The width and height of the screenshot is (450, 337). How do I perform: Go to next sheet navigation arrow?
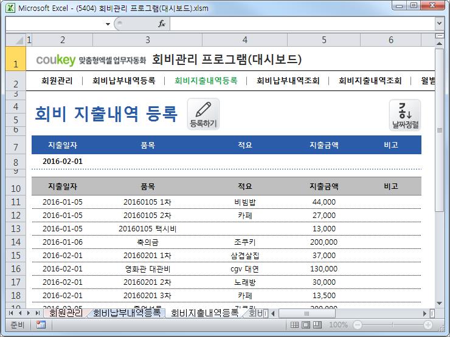click(29, 313)
